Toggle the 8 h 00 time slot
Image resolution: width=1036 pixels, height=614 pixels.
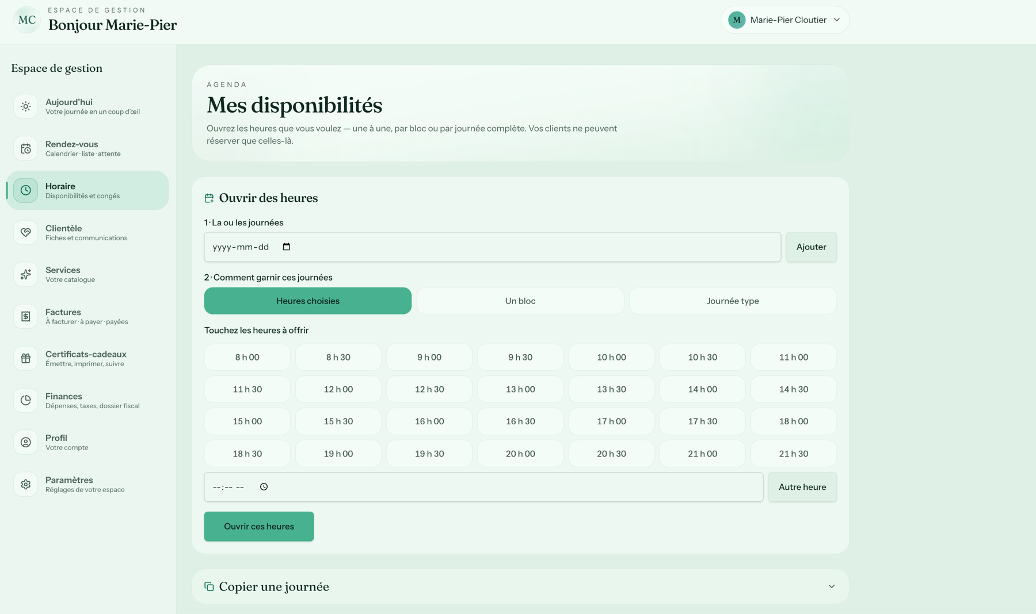point(247,357)
